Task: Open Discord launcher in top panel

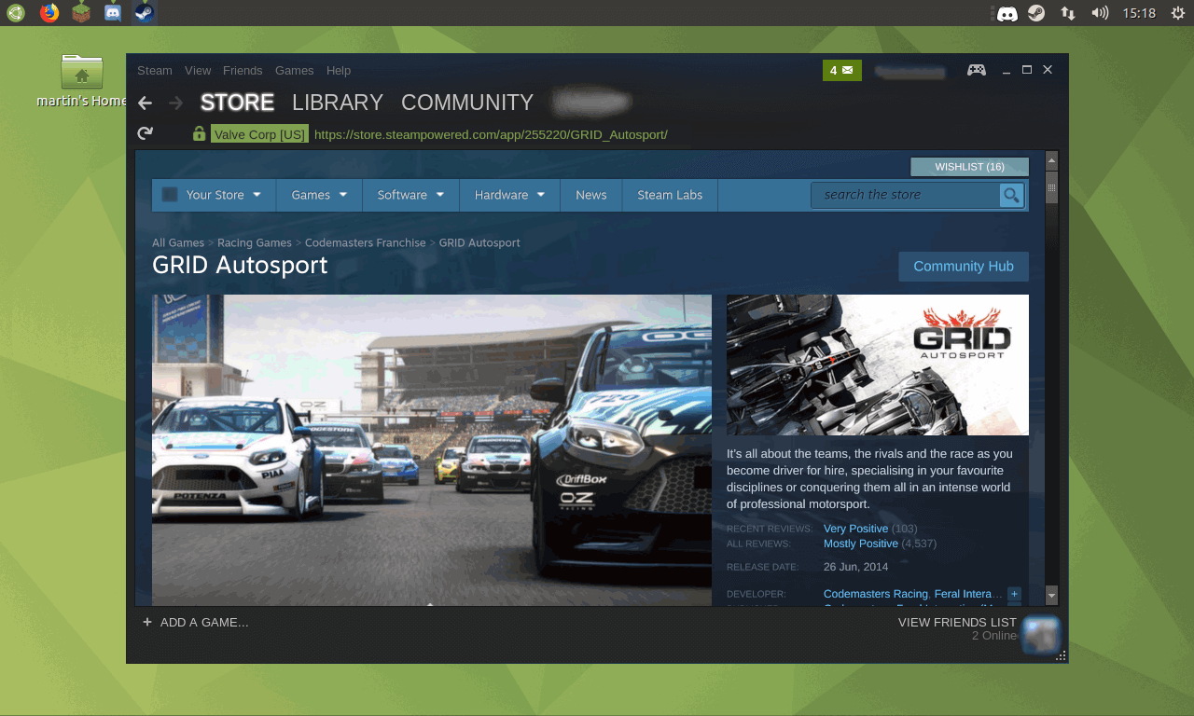Action: 113,13
